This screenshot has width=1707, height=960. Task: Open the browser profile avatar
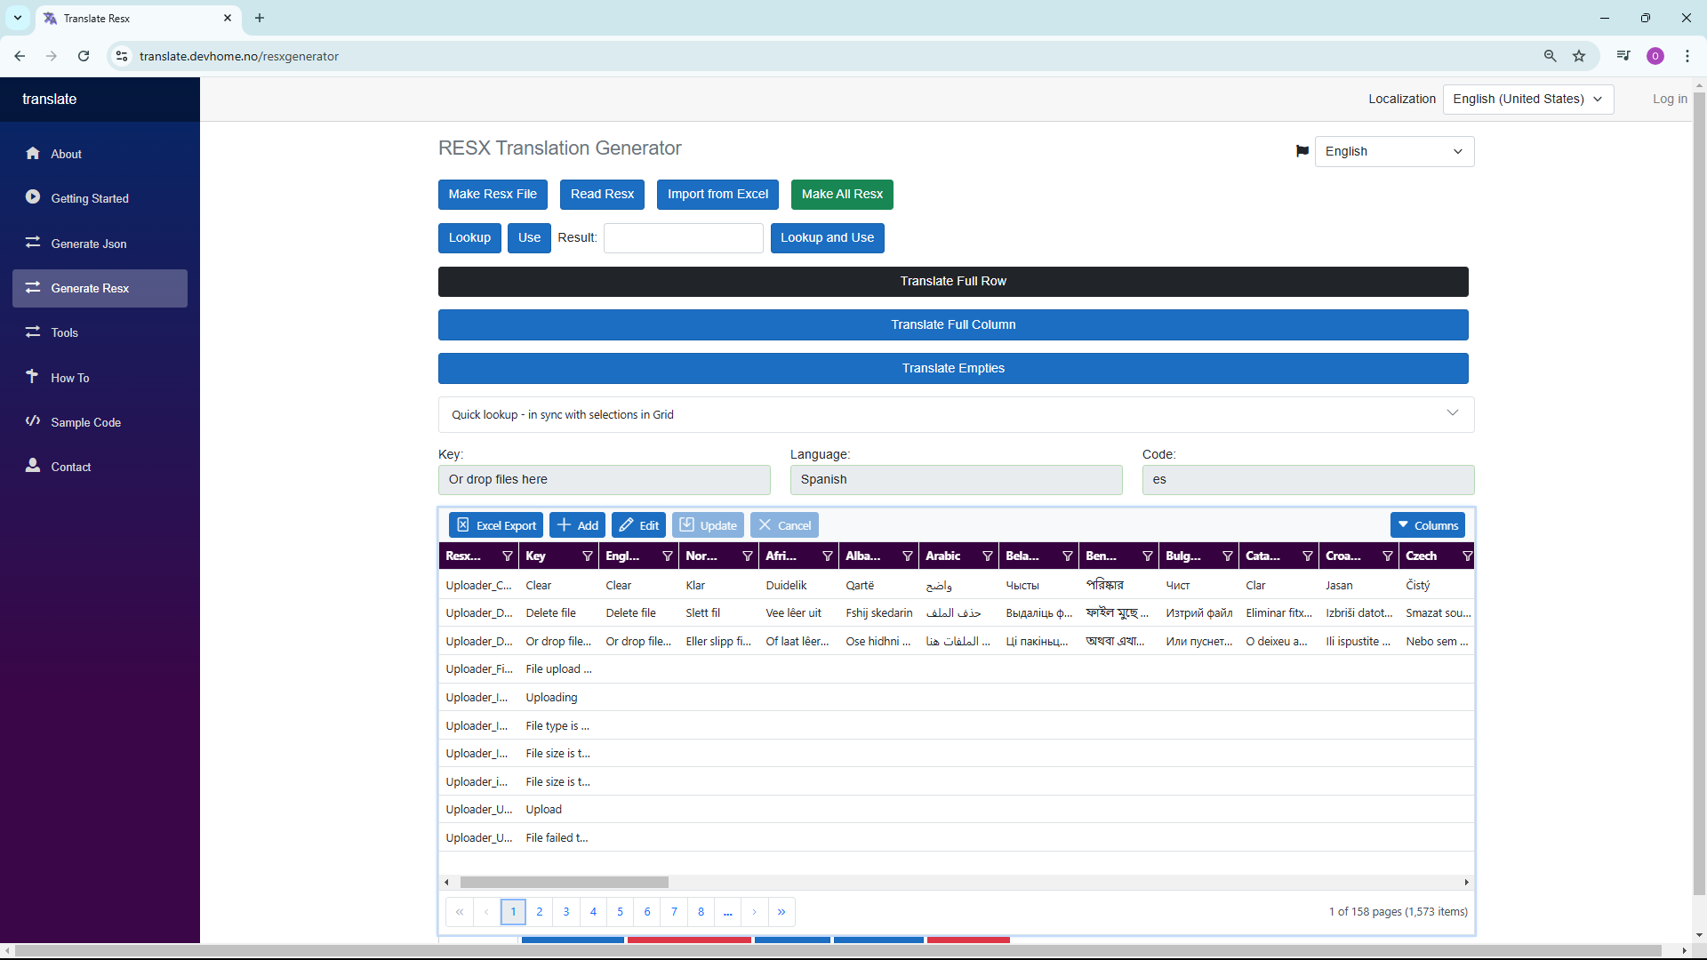click(1655, 56)
